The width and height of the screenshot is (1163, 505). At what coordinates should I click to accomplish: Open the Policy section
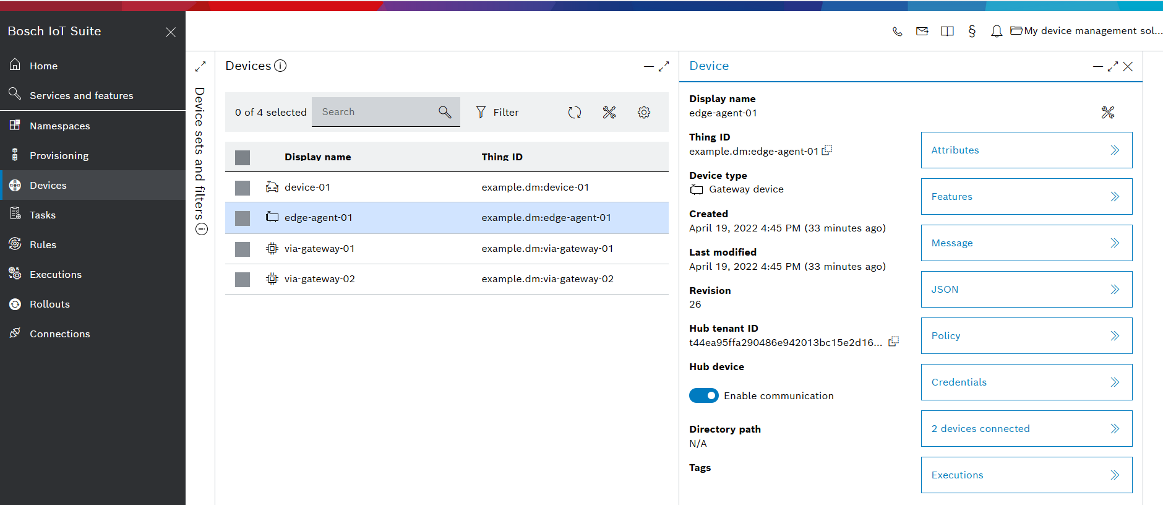click(1027, 335)
